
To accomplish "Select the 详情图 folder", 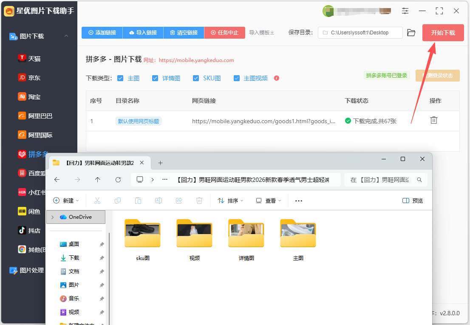I will pyautogui.click(x=246, y=240).
